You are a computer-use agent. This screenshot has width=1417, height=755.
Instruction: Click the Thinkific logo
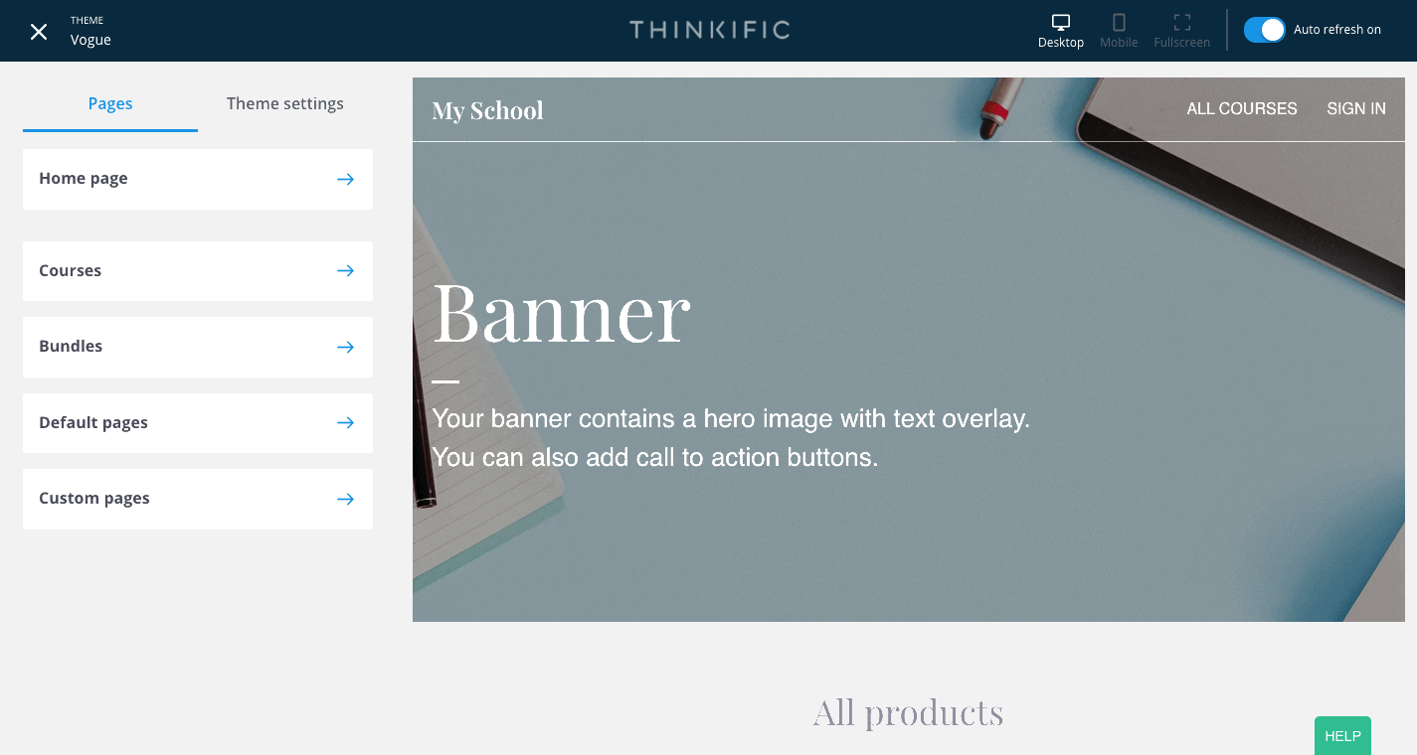coord(709,30)
